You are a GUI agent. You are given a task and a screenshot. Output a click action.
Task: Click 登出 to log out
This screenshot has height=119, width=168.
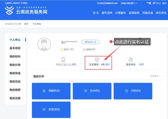tap(164, 3)
